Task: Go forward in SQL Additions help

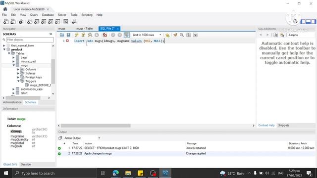Action: (267, 35)
